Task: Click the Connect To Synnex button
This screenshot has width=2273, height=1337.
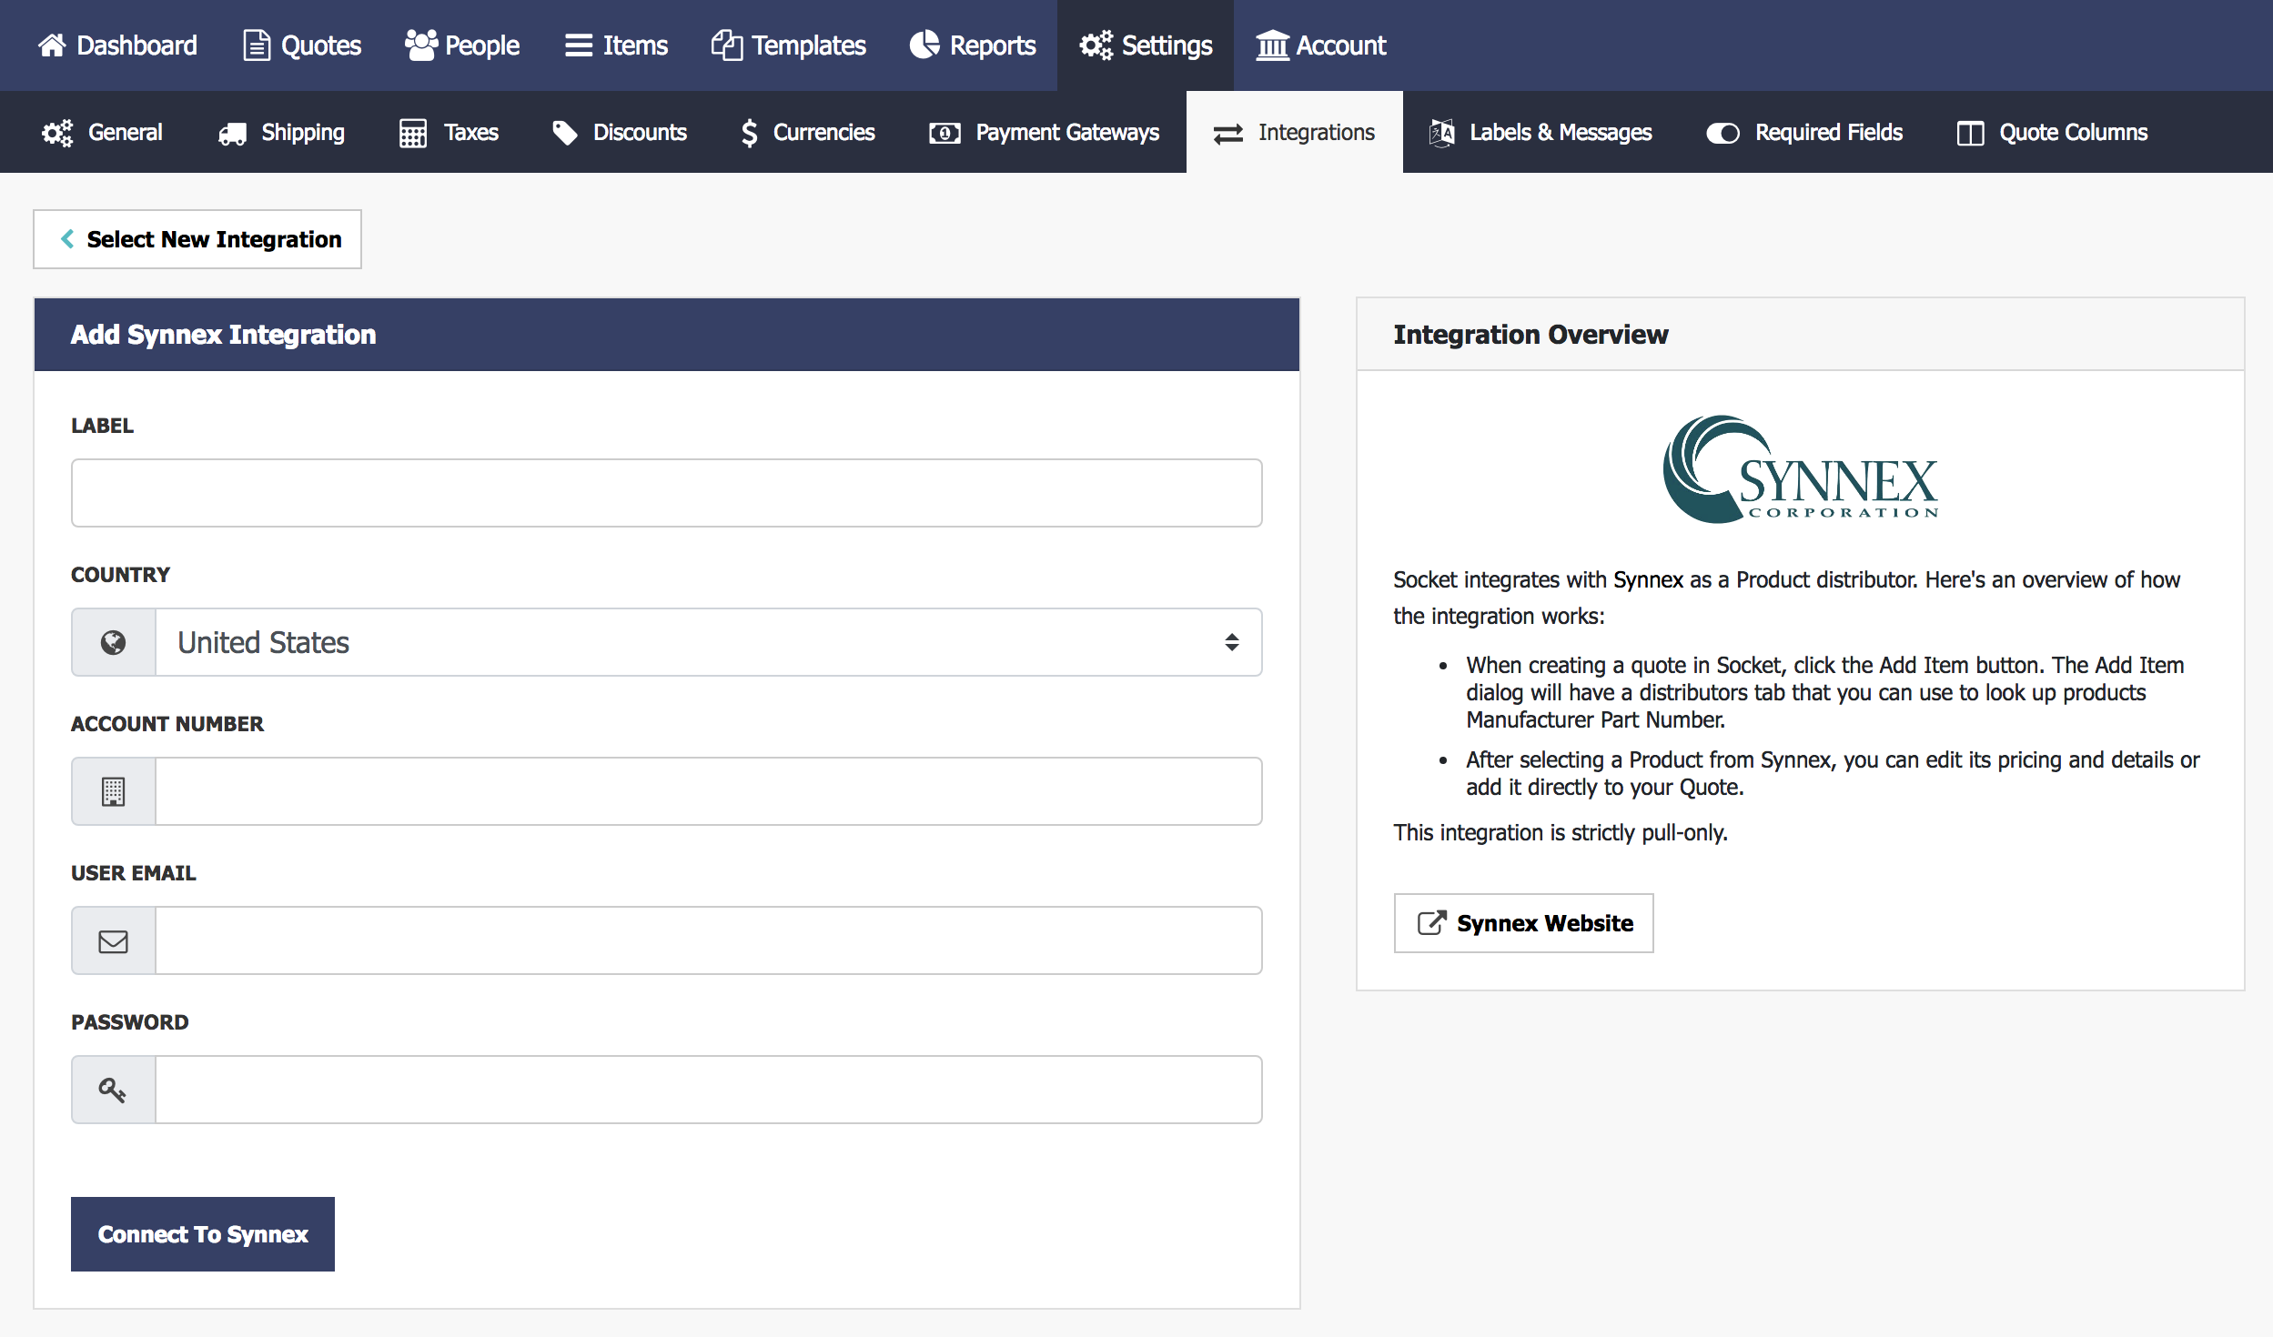Action: coord(203,1234)
